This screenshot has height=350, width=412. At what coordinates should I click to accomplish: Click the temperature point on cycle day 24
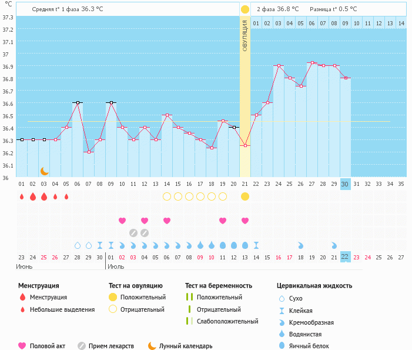click(x=278, y=66)
